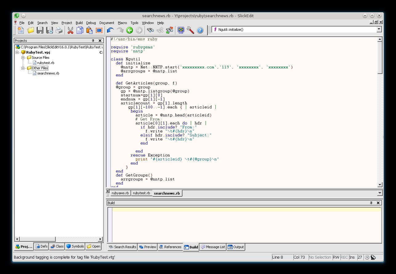Screen dimensions: 396x274
Task: Select searchnews.rb in the project tree
Action: pyautogui.click(x=48, y=73)
